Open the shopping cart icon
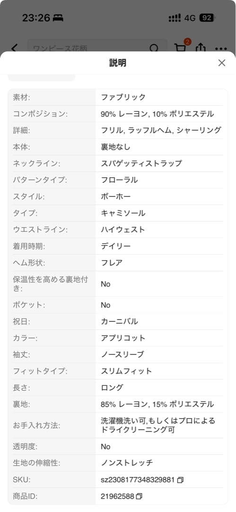The image size is (236, 512). 180,48
